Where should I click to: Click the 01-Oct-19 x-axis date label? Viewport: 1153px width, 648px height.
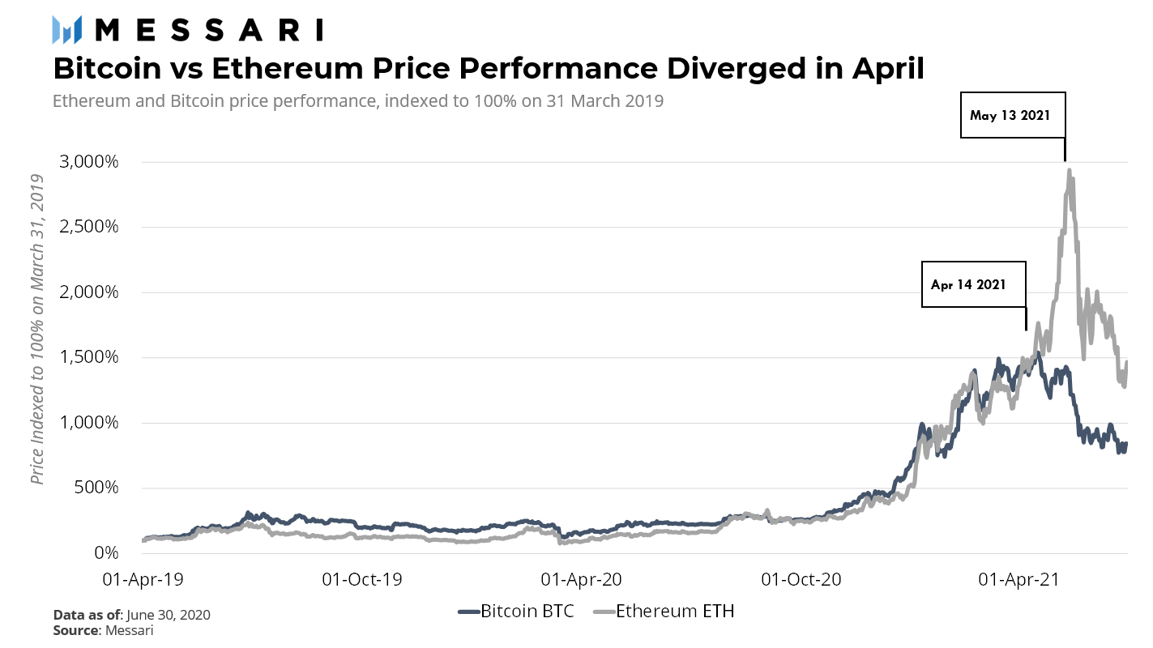click(x=361, y=580)
